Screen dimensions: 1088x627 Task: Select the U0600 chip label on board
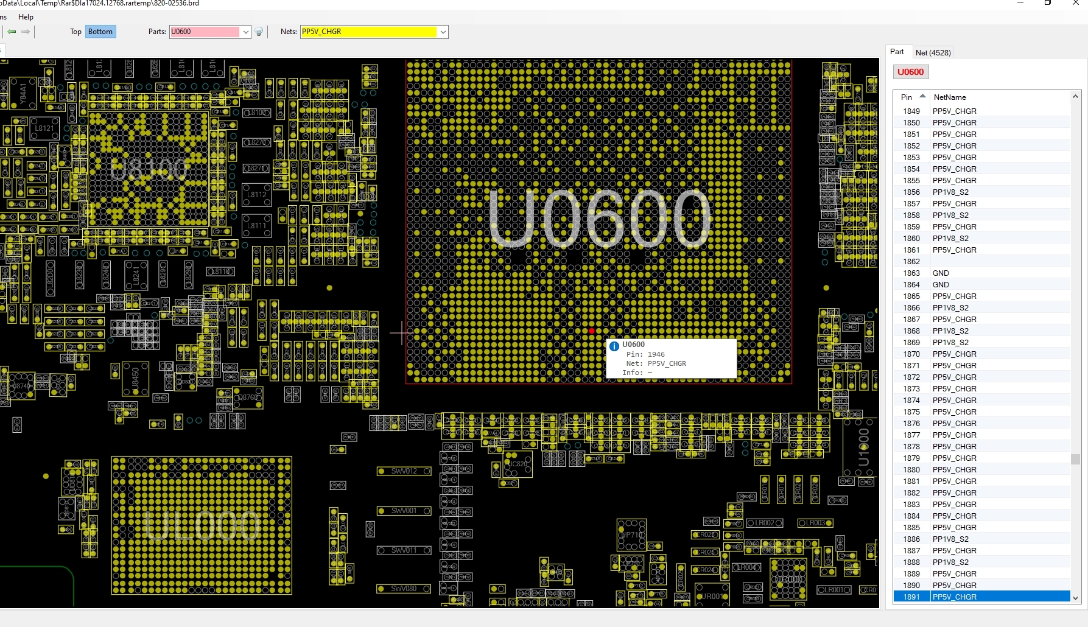point(600,218)
